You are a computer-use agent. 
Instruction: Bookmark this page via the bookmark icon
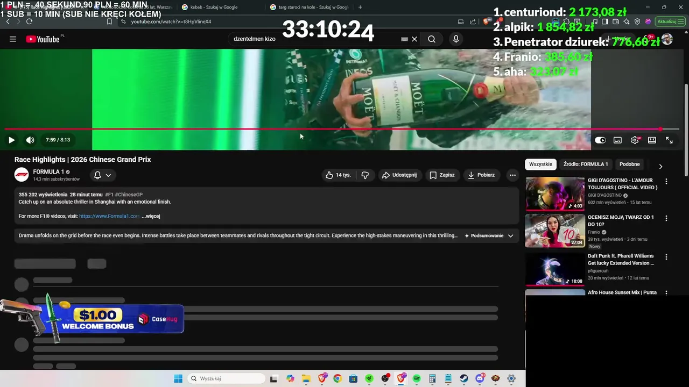pyautogui.click(x=109, y=21)
